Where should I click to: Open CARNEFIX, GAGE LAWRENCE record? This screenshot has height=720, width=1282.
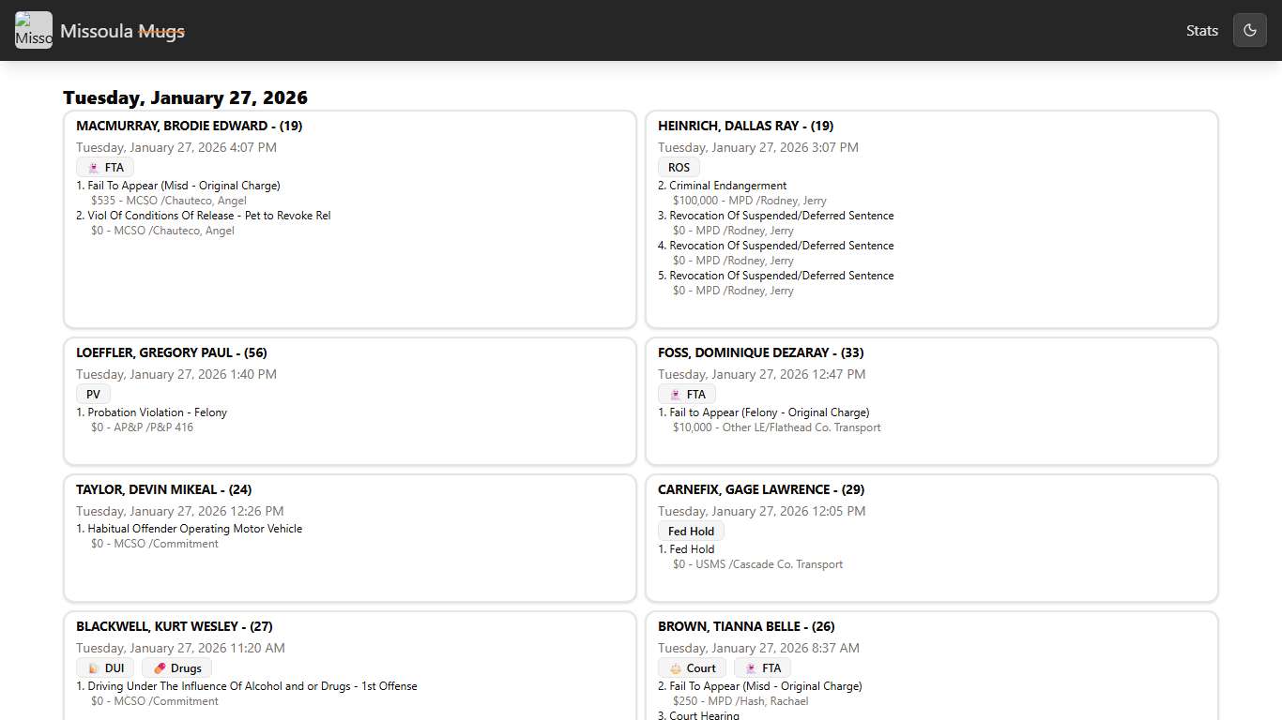pos(760,489)
